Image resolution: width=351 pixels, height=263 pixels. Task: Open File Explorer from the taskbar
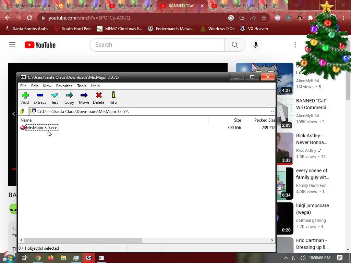point(63,258)
